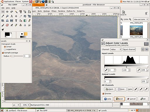
Task: Select the Pencil tool
Action: pos(29,21)
